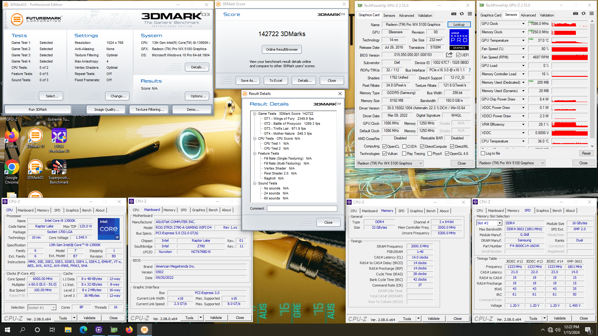Click camera icon in GPU-Z Sensors window
This screenshot has height=336, width=598.
576,14
